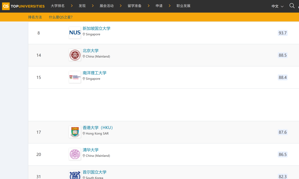Expand the chevron after 大学排名
299x179 pixels.
[x=72, y=6]
